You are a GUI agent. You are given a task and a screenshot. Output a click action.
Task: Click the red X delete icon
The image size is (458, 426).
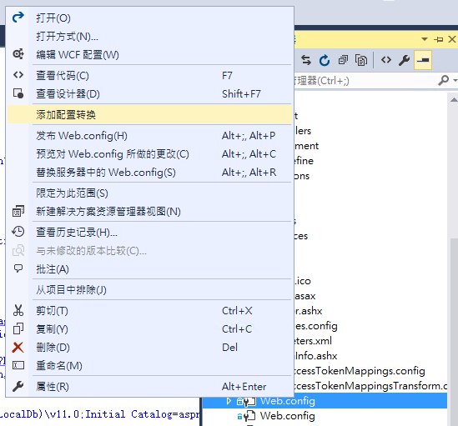(x=18, y=347)
